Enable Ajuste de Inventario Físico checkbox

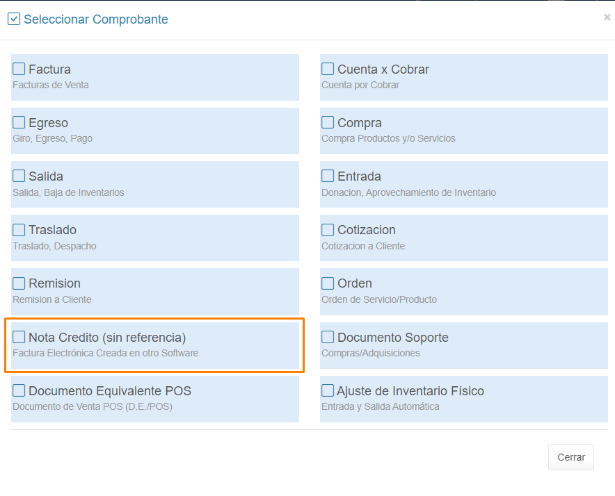tap(328, 390)
